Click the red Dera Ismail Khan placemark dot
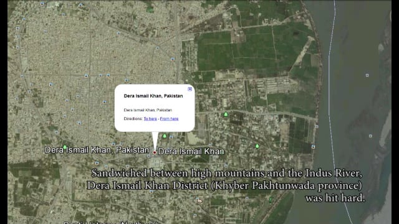399x224 pixels. coord(155,152)
